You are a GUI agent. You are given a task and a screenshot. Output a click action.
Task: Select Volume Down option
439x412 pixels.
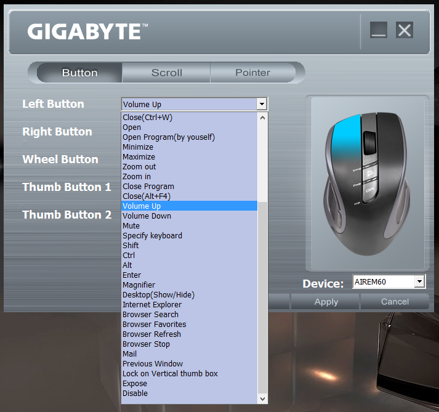[189, 216]
